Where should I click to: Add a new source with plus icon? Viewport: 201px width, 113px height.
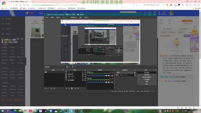[x=66, y=88]
